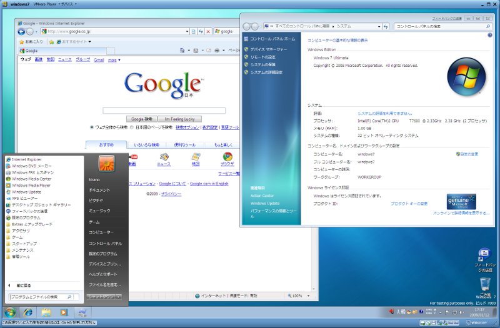
Task: Click the refresh icon in IE address bar
Action: pos(201,31)
